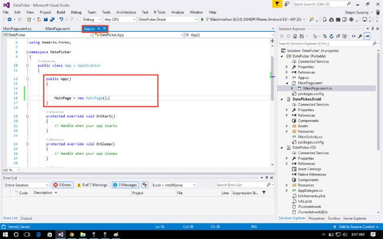Open Visual Studio from the Windows taskbar
This screenshot has height=239, width=383.
point(60,234)
